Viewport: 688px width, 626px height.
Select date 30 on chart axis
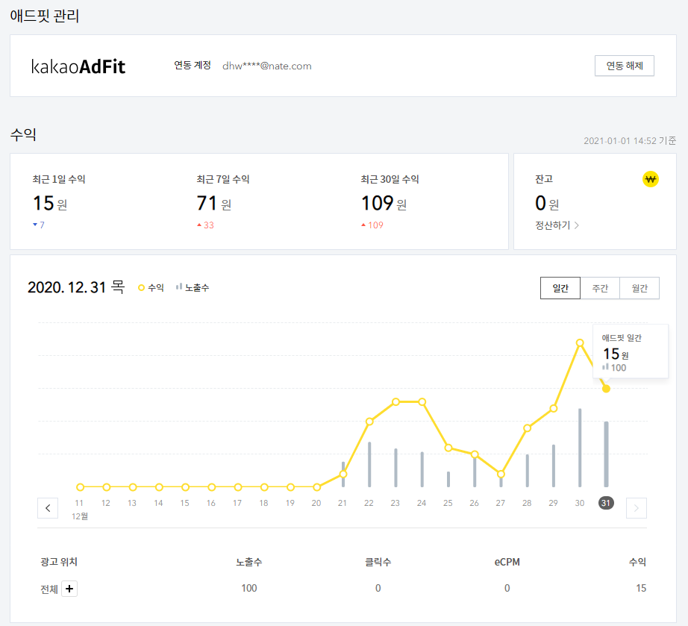[580, 503]
